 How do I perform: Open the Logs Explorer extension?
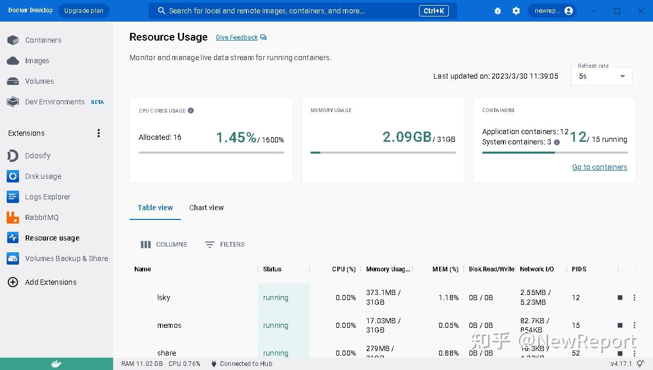[x=47, y=197]
